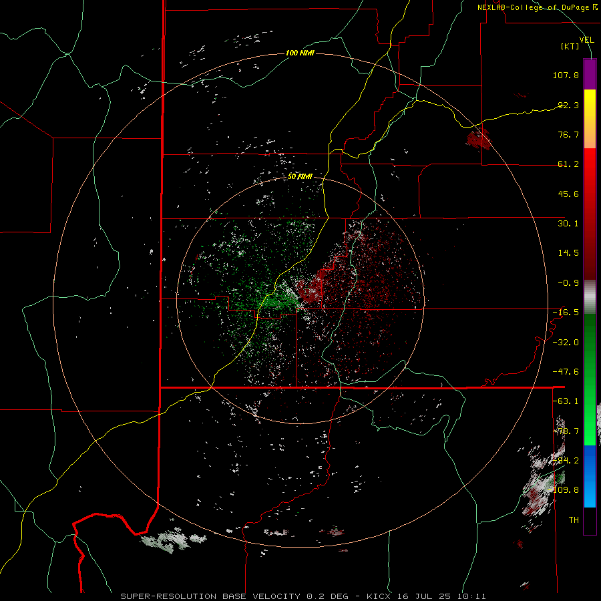Screen dimensions: 601x601
Task: Select the 92.3 legend value
Action: [x=568, y=105]
